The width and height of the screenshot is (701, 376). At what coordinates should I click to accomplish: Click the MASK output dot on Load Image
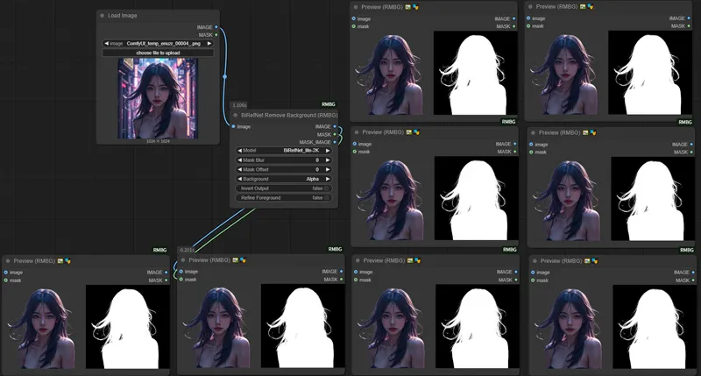pos(216,35)
